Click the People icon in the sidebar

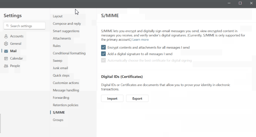click(x=6, y=66)
